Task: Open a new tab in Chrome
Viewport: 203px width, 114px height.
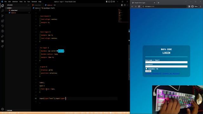Action: click(159, 3)
